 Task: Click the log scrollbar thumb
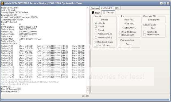88,88
